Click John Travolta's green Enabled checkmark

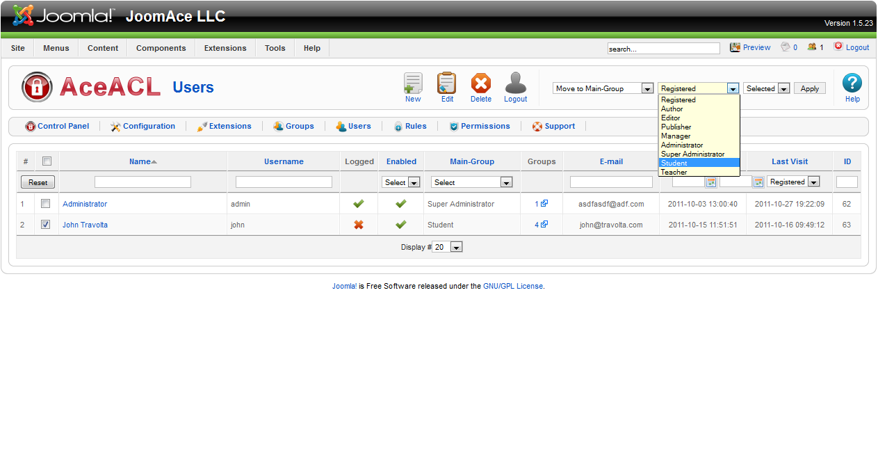pyautogui.click(x=401, y=225)
